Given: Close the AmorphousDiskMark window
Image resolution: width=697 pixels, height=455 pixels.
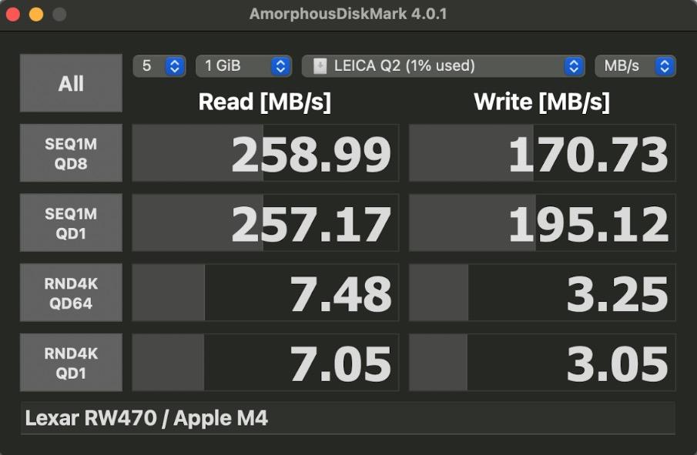Looking at the screenshot, I should pos(13,15).
